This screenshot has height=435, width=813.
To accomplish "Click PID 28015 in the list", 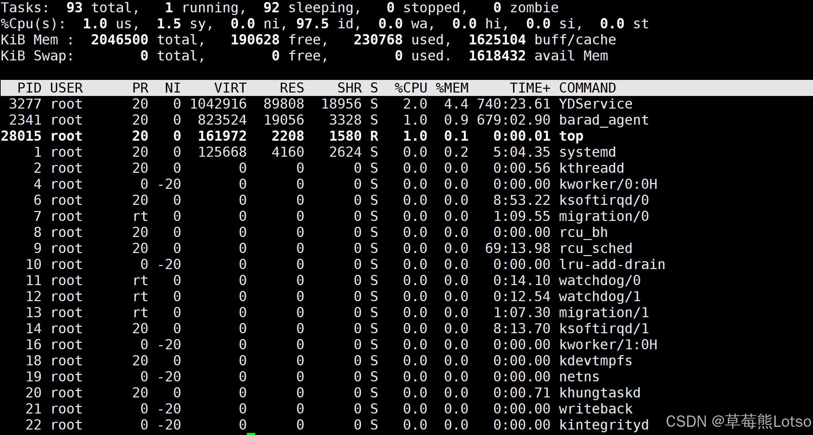I will (x=21, y=136).
